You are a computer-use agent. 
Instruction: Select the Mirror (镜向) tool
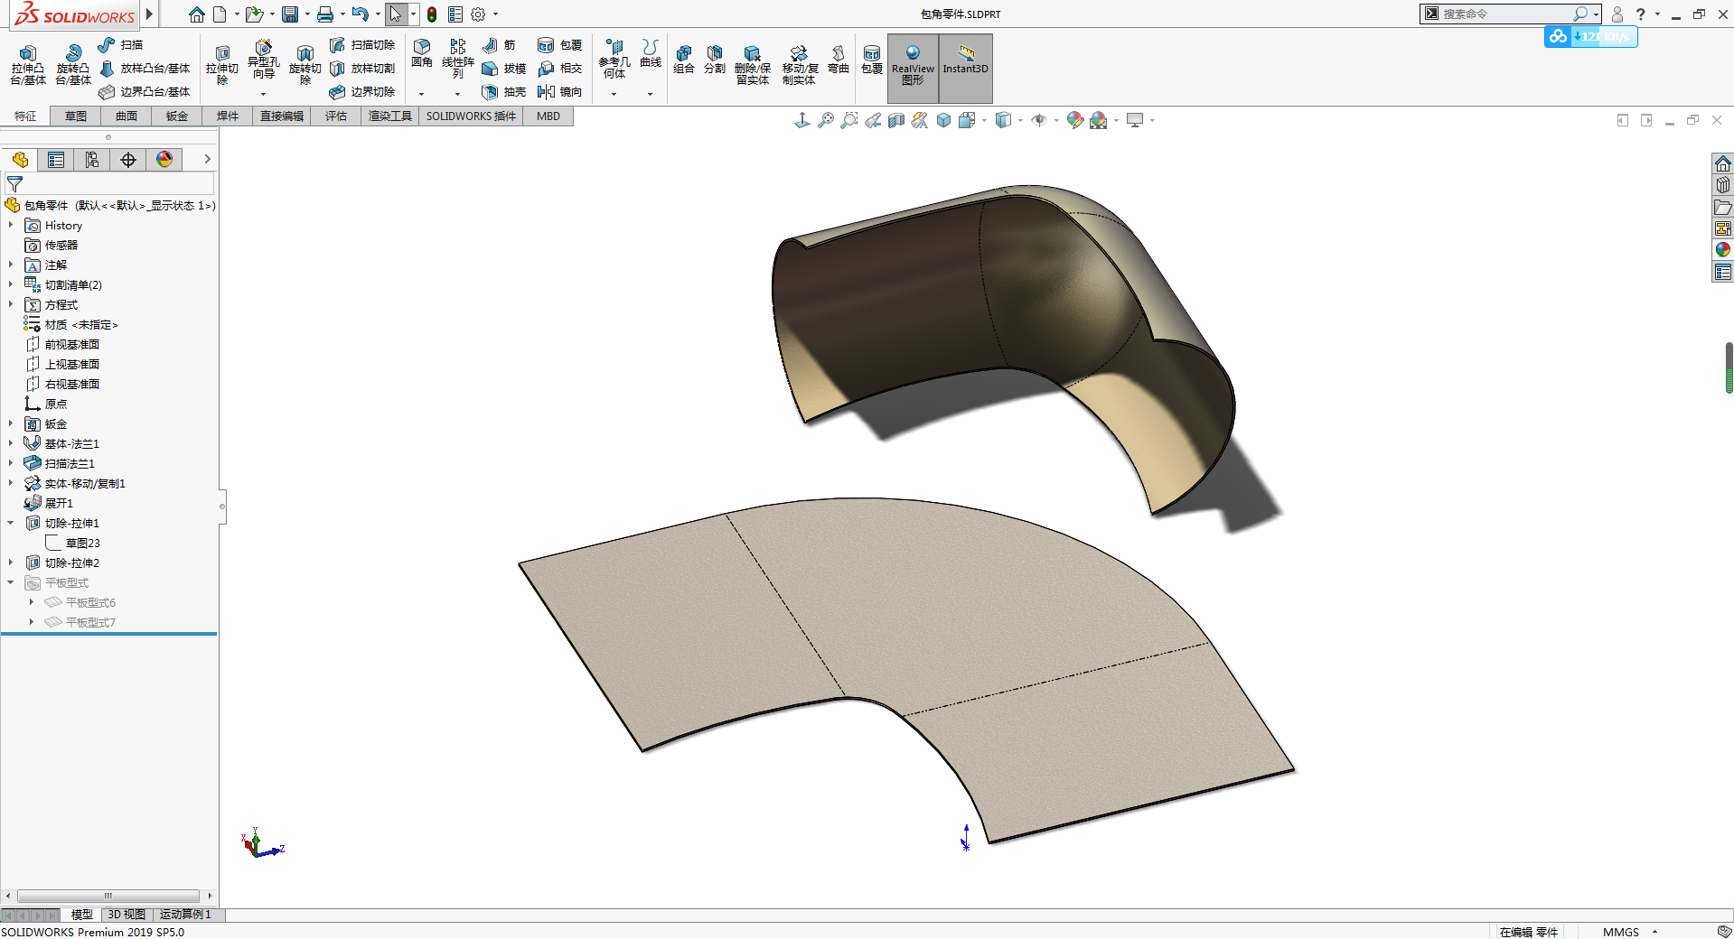pos(560,91)
